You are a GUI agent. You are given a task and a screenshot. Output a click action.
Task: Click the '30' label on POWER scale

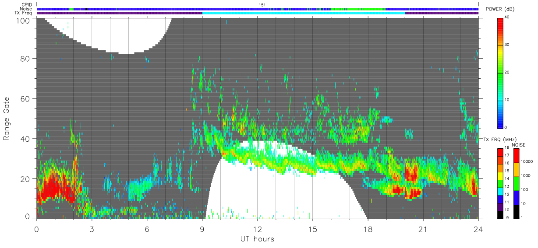click(507, 45)
